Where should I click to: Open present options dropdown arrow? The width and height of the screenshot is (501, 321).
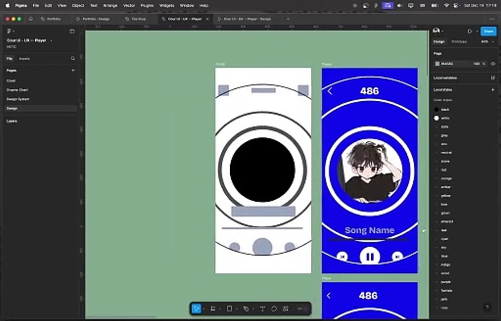tap(477, 31)
